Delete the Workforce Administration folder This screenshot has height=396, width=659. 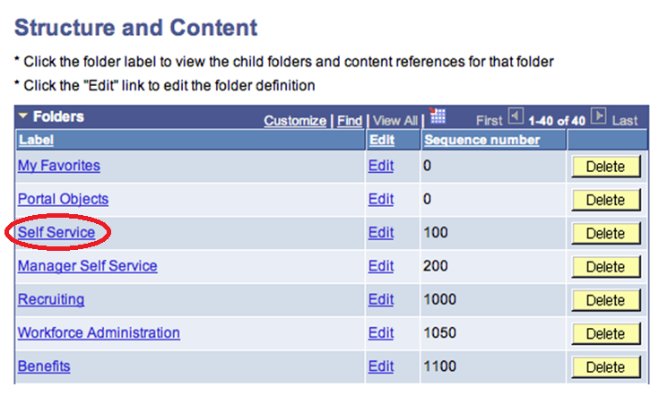pos(605,333)
